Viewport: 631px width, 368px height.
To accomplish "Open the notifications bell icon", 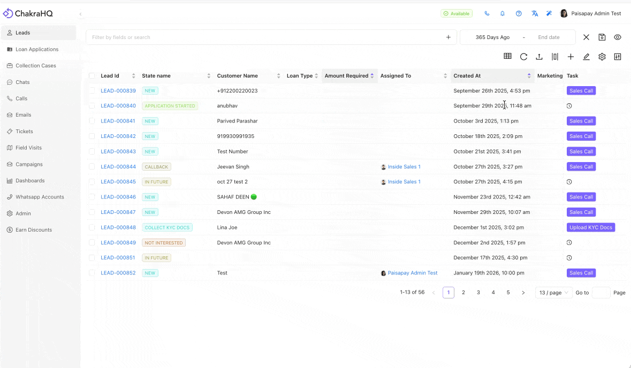I will click(x=503, y=13).
